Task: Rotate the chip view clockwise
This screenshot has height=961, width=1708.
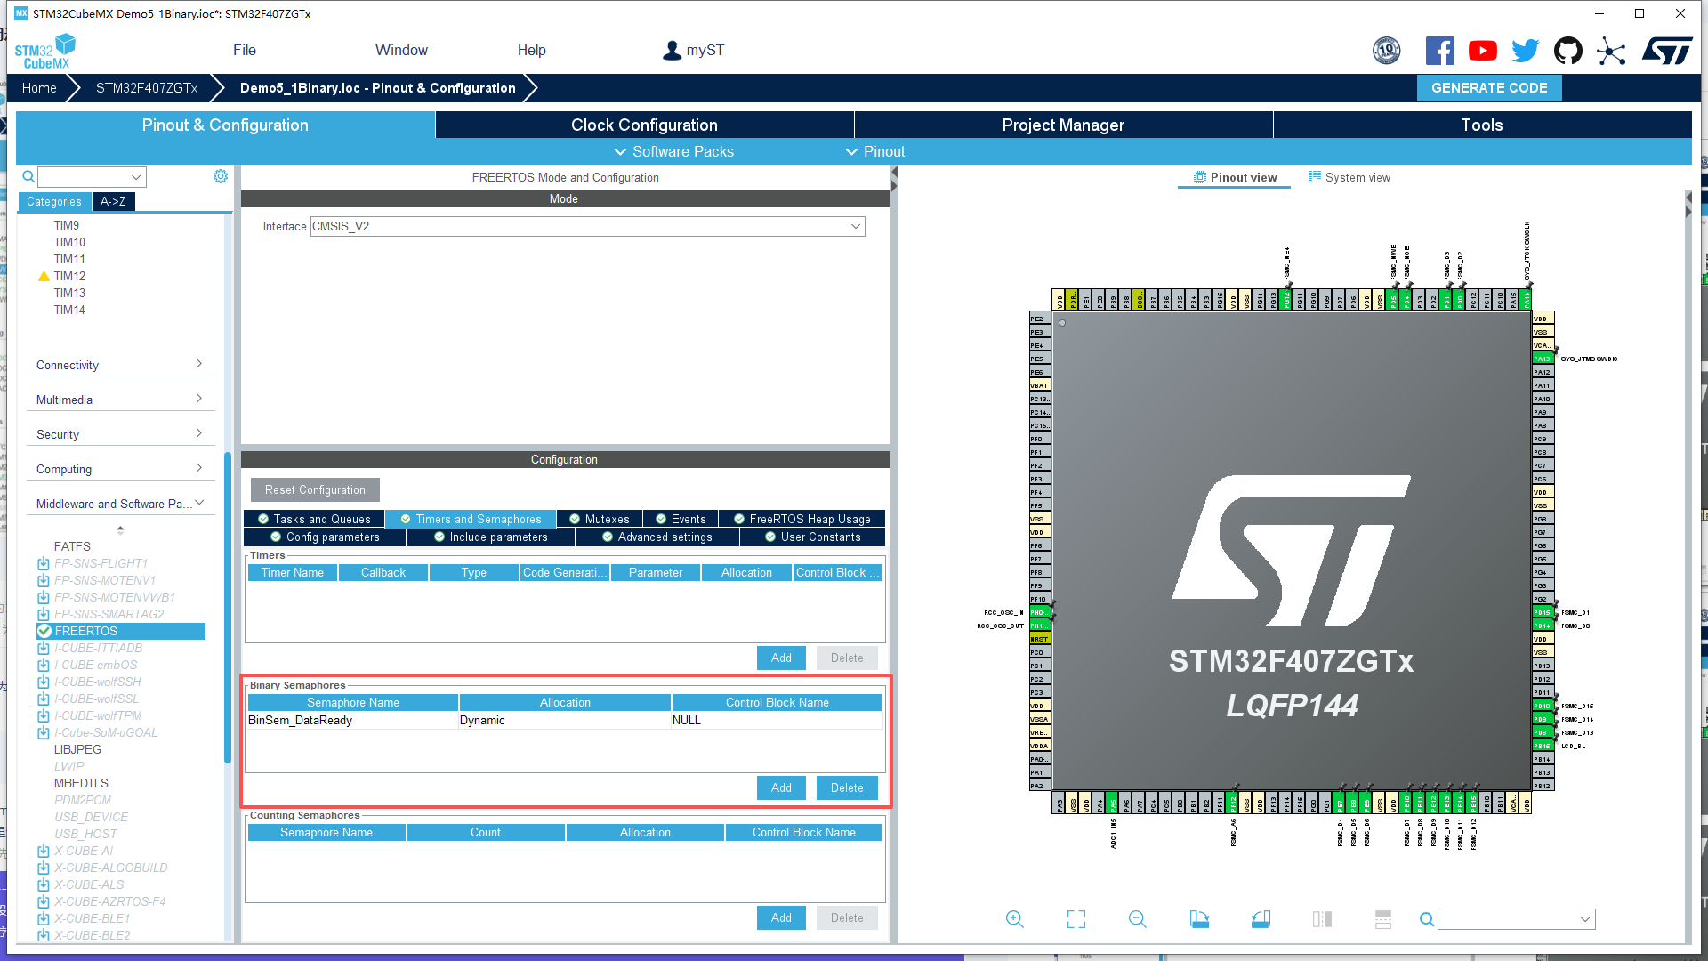Action: [1199, 919]
